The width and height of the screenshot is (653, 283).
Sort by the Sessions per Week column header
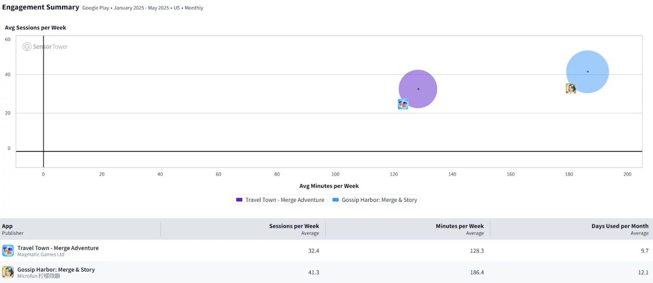[x=294, y=226]
